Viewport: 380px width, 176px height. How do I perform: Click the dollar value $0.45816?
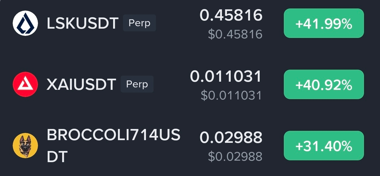click(235, 34)
